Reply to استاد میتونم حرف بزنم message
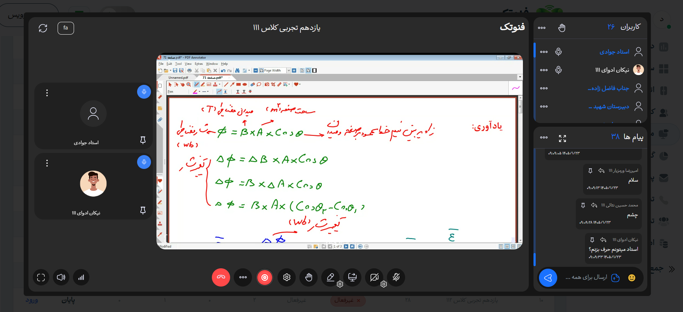Screen dimensions: 683x312 pyautogui.click(x=603, y=240)
